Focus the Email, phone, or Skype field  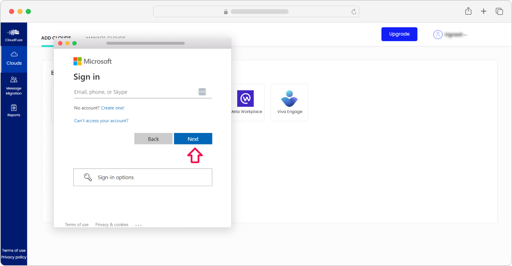tap(135, 92)
